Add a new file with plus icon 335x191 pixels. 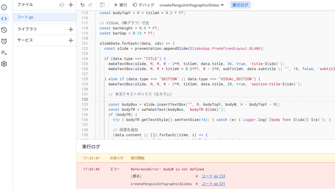point(70,5)
